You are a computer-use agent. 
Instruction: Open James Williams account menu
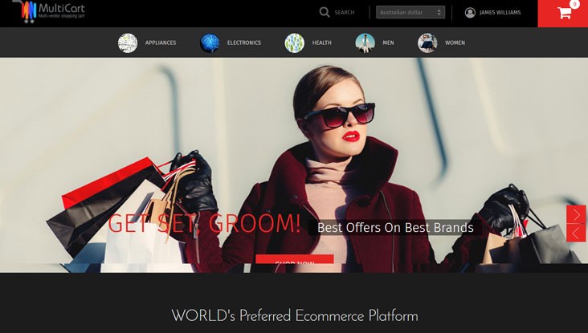tap(500, 13)
